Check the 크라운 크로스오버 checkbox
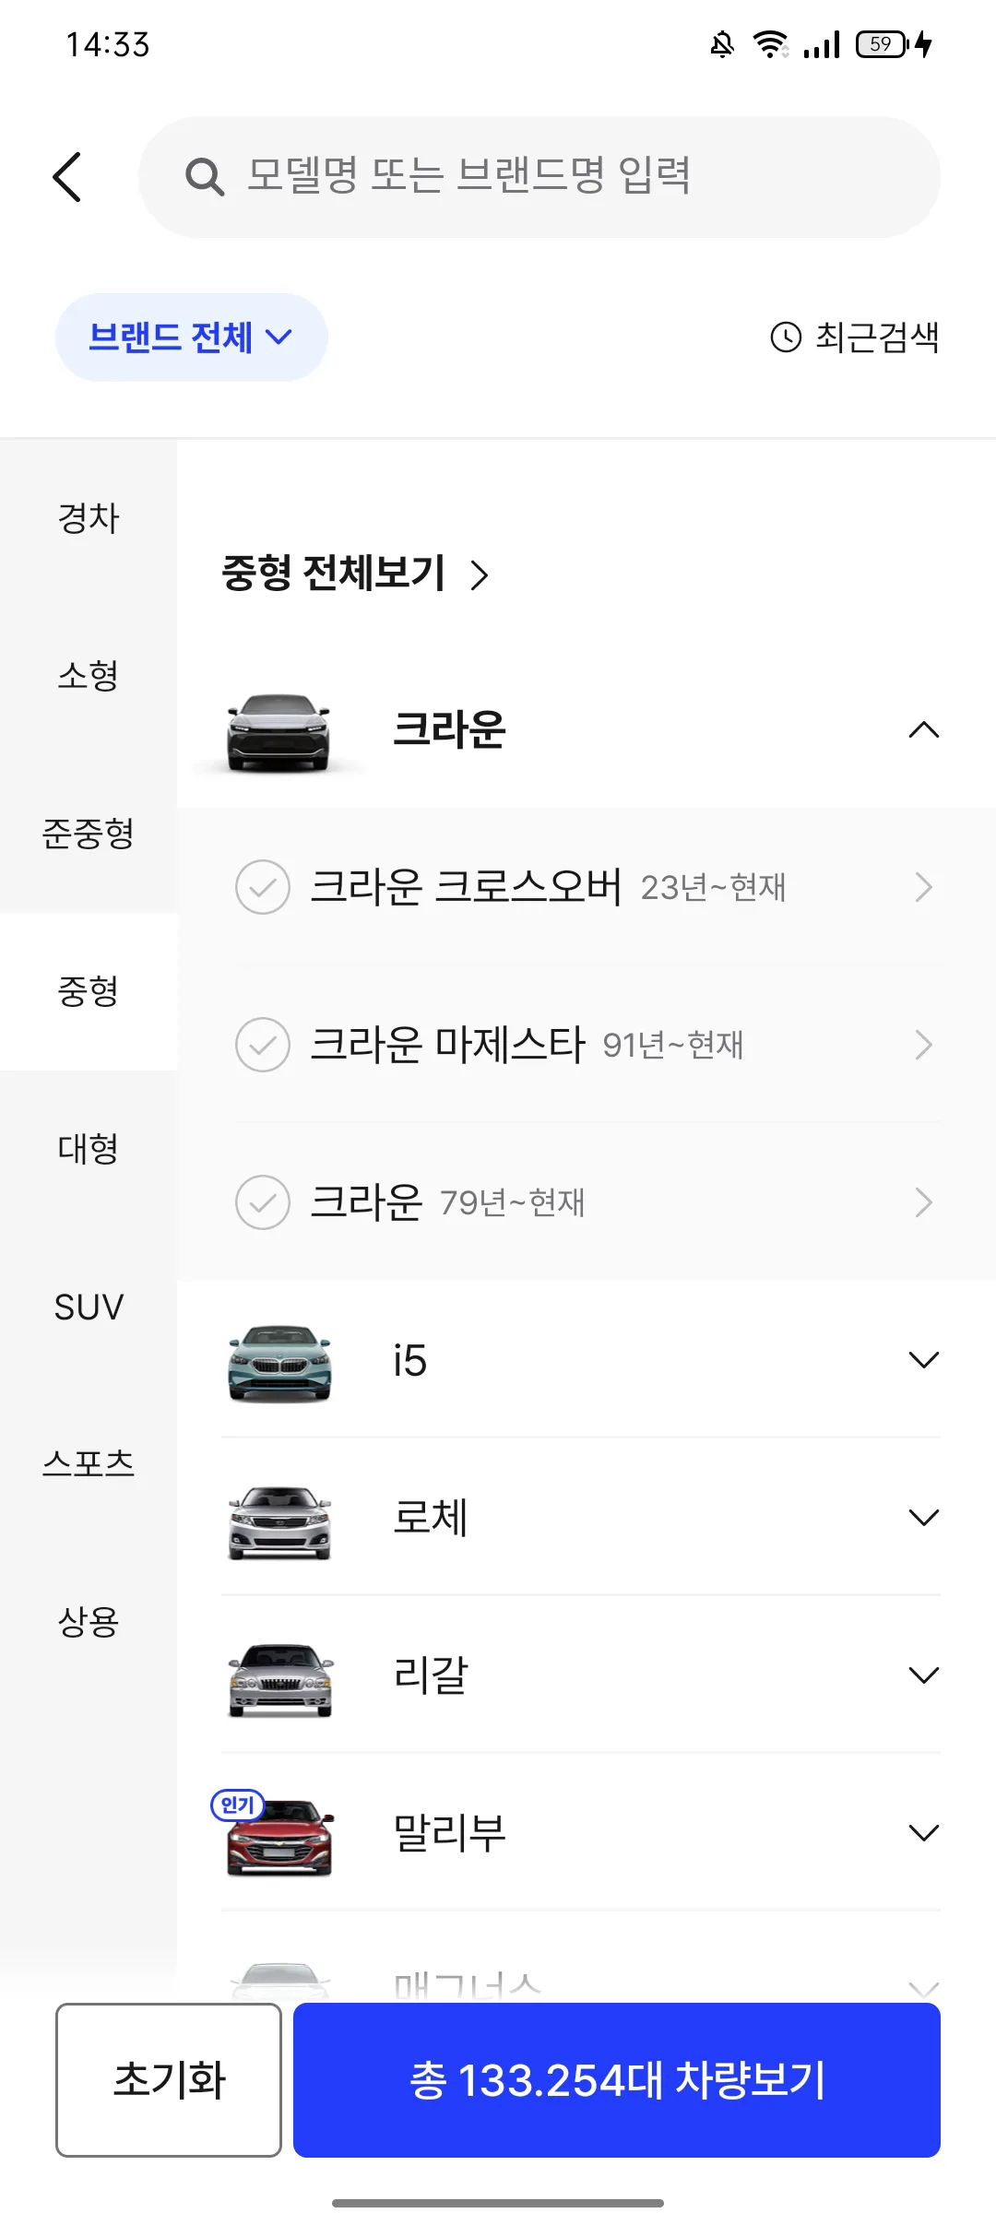Screen dimensions: 996x2213 click(263, 887)
